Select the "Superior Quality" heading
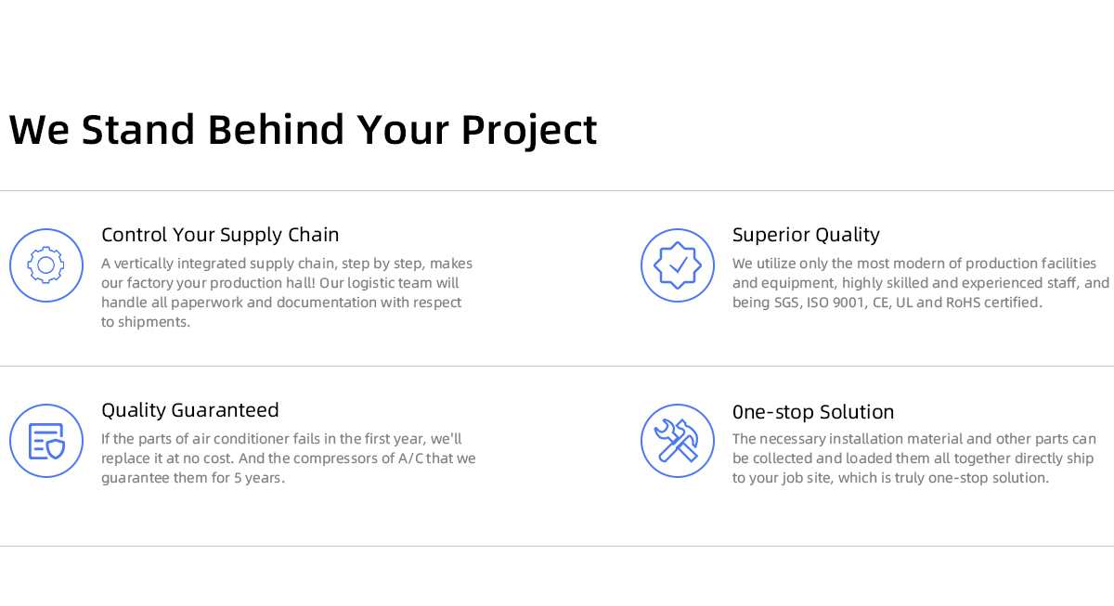1114x606 pixels. pyautogui.click(x=806, y=235)
